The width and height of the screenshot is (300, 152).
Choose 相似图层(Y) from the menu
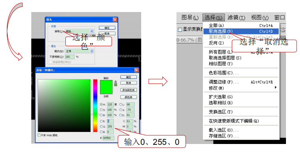[x=241, y=64]
